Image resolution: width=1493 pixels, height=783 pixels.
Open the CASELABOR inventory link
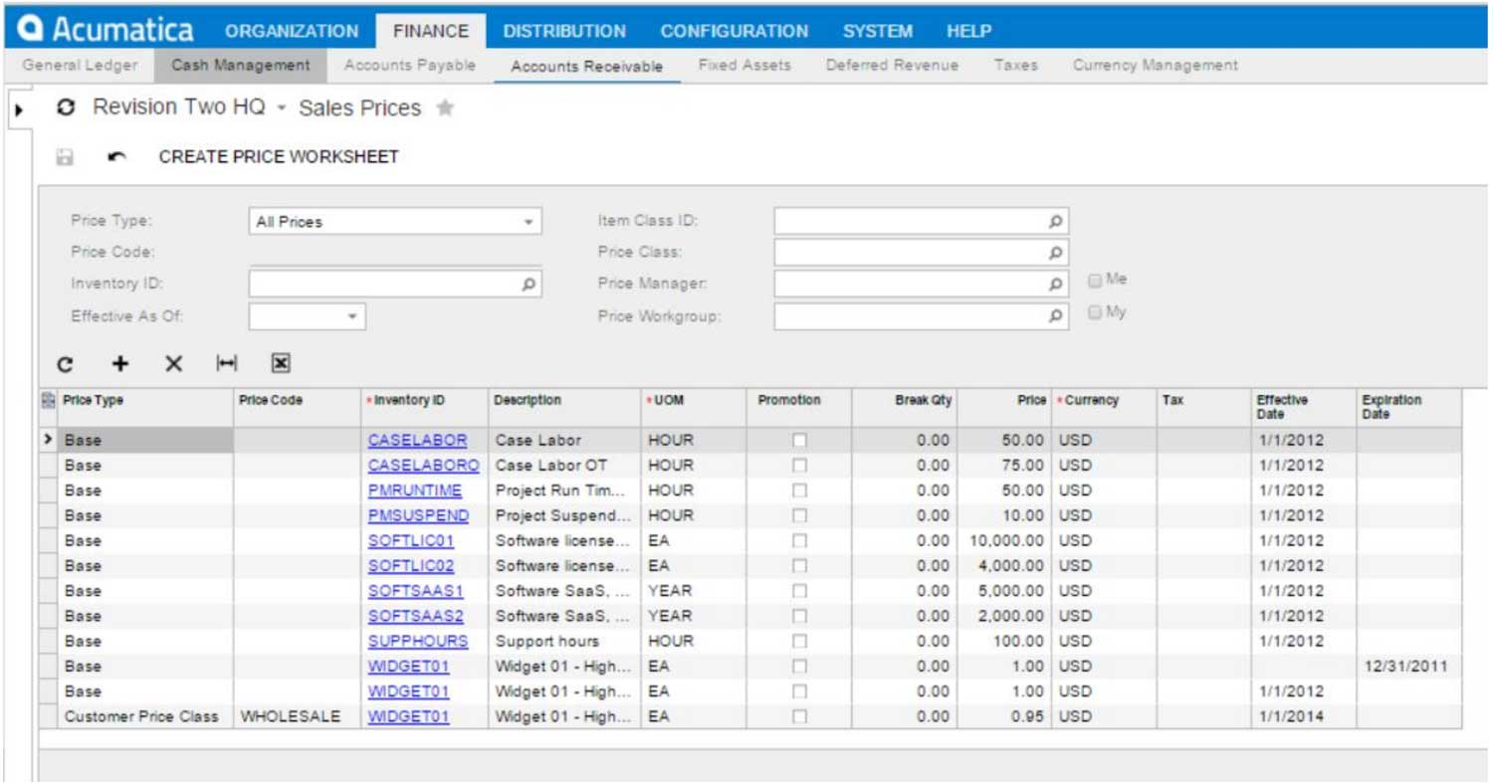click(417, 440)
